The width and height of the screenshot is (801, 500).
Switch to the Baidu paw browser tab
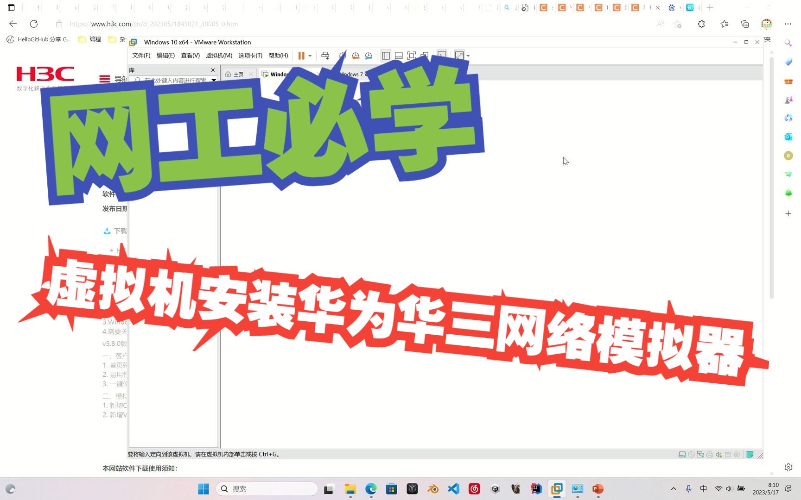pos(672,7)
